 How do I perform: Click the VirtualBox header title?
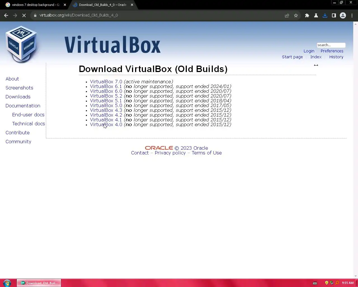[x=112, y=45]
